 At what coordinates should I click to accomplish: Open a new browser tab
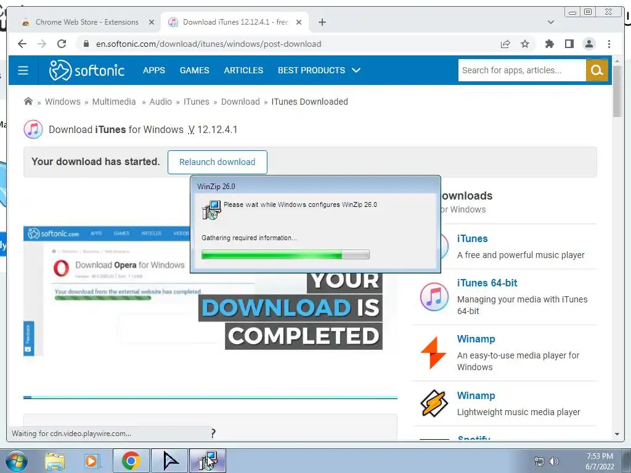322,22
